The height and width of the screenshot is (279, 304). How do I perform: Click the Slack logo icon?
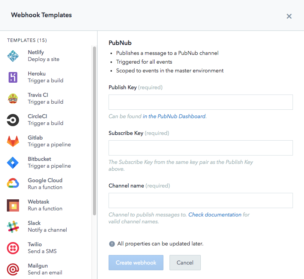click(13, 227)
